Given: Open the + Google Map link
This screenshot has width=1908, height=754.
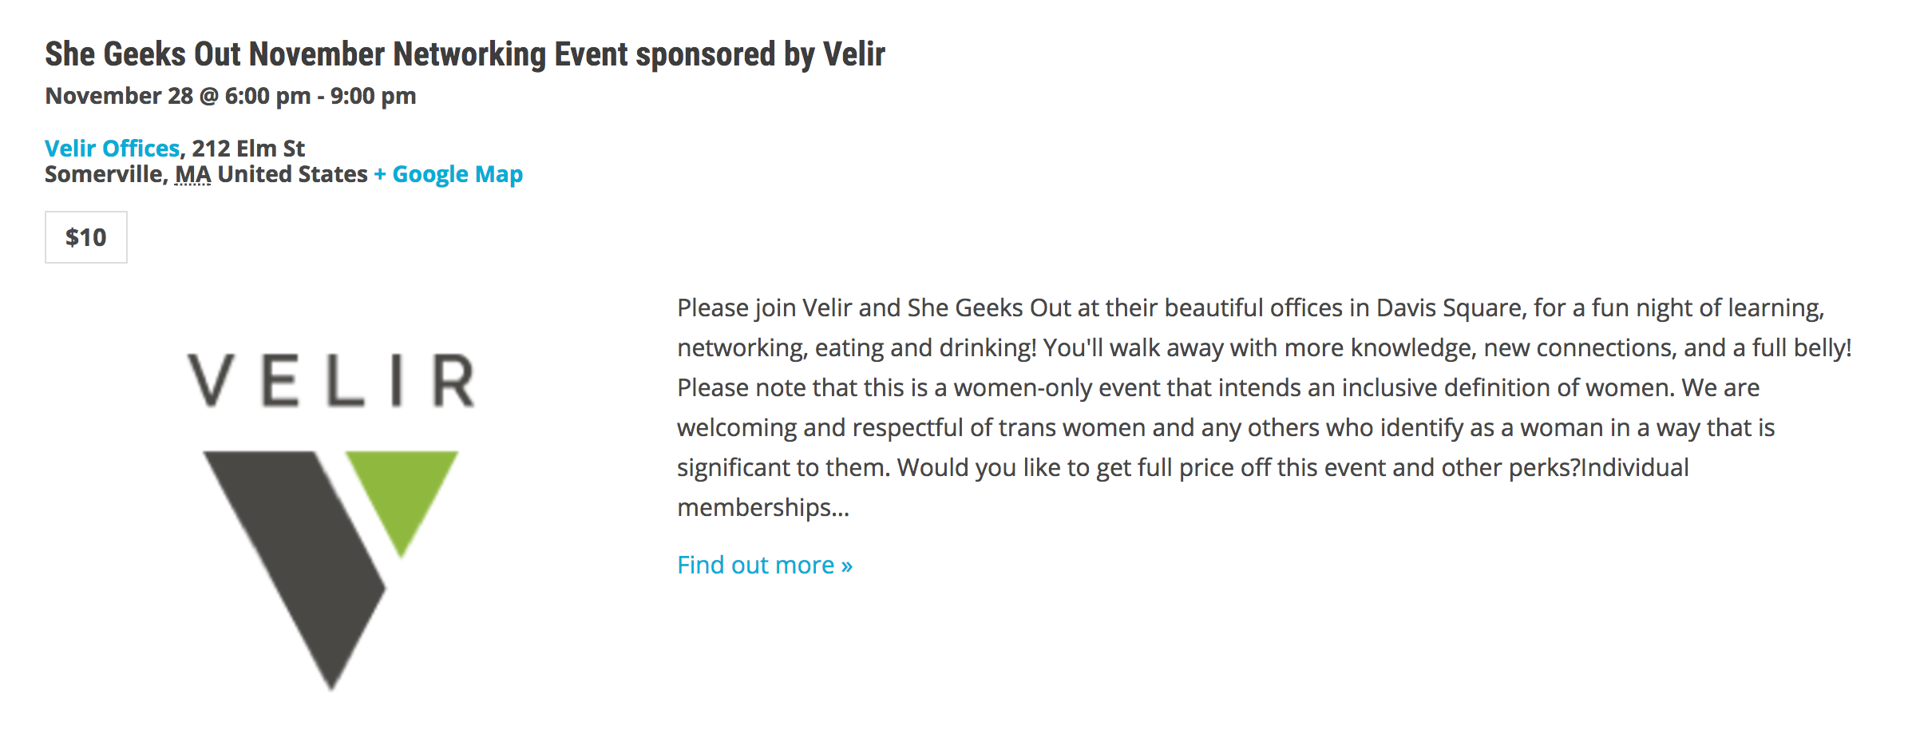Looking at the screenshot, I should (x=448, y=174).
